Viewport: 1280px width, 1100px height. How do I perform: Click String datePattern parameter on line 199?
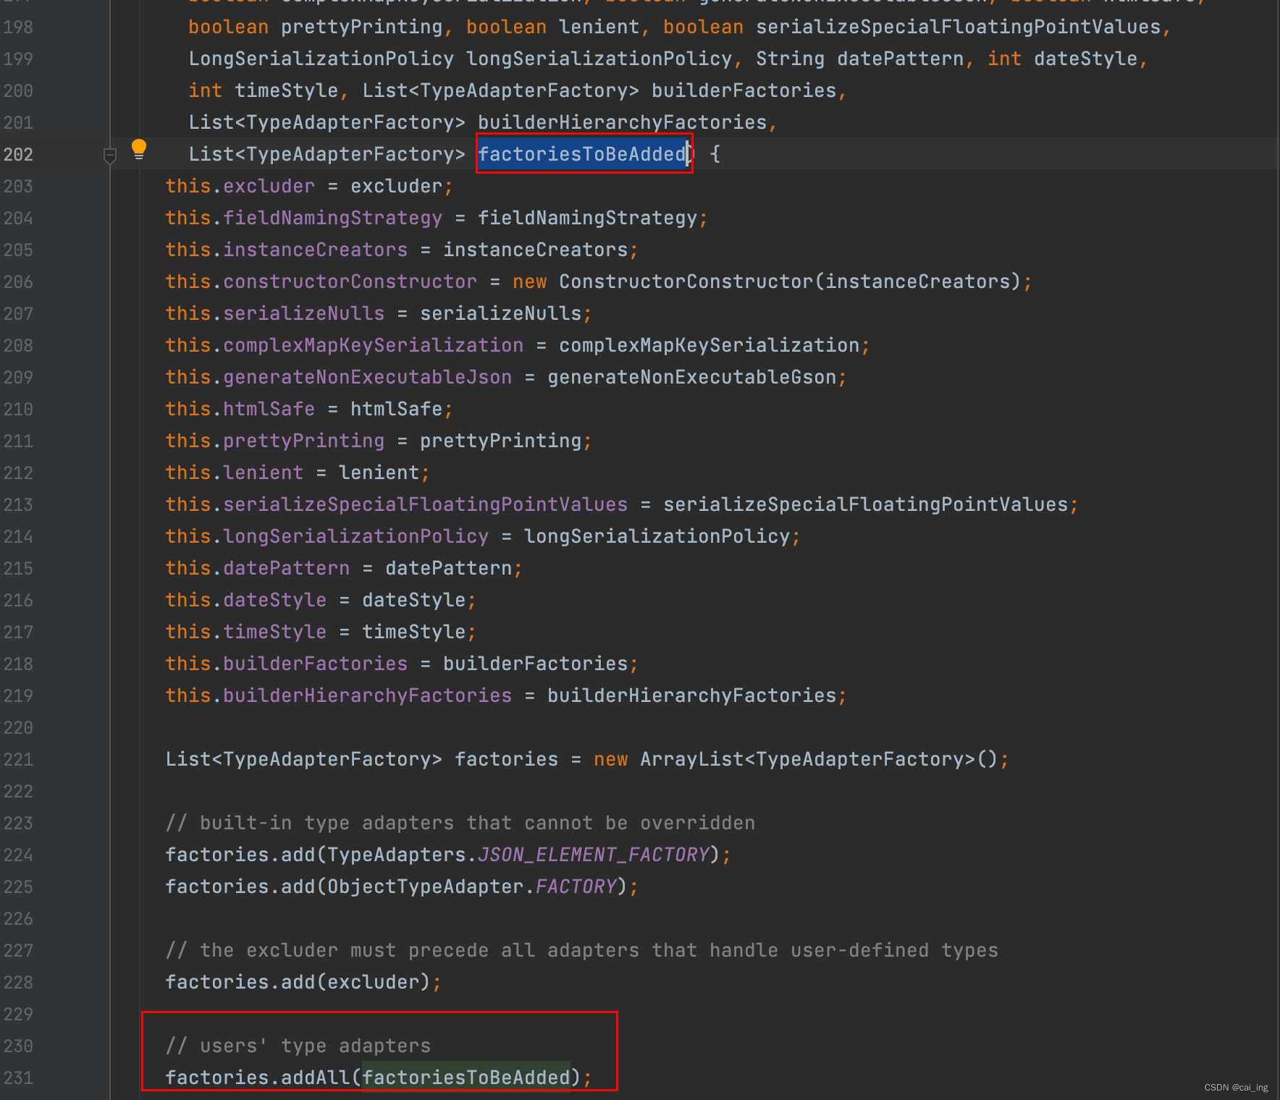click(x=860, y=59)
